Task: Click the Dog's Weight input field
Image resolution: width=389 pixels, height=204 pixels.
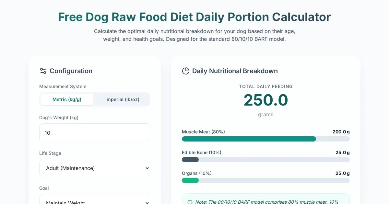Action: click(95, 133)
